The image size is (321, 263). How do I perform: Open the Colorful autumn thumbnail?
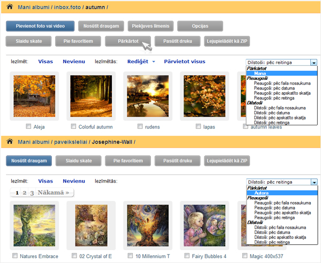coord(91,96)
